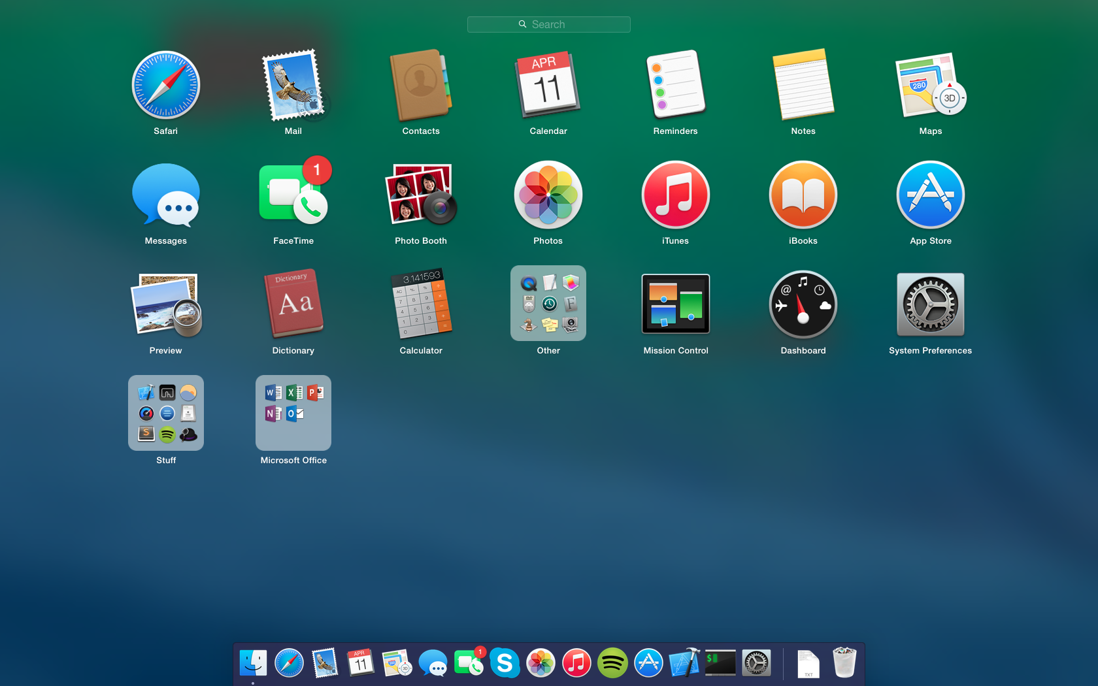Click Messages in the Dock
The width and height of the screenshot is (1098, 686).
(x=433, y=663)
